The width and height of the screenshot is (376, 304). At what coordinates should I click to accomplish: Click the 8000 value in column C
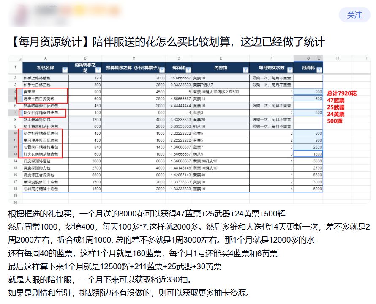click(134, 175)
